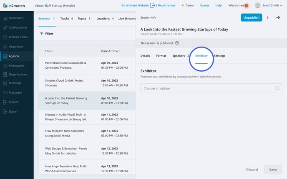Click Go to Event Website link
Viewport: 287px width, 179px height.
[x=135, y=5]
